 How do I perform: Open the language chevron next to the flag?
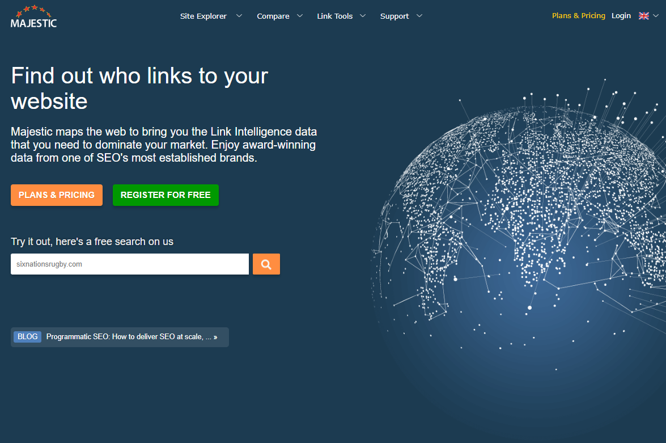(656, 16)
